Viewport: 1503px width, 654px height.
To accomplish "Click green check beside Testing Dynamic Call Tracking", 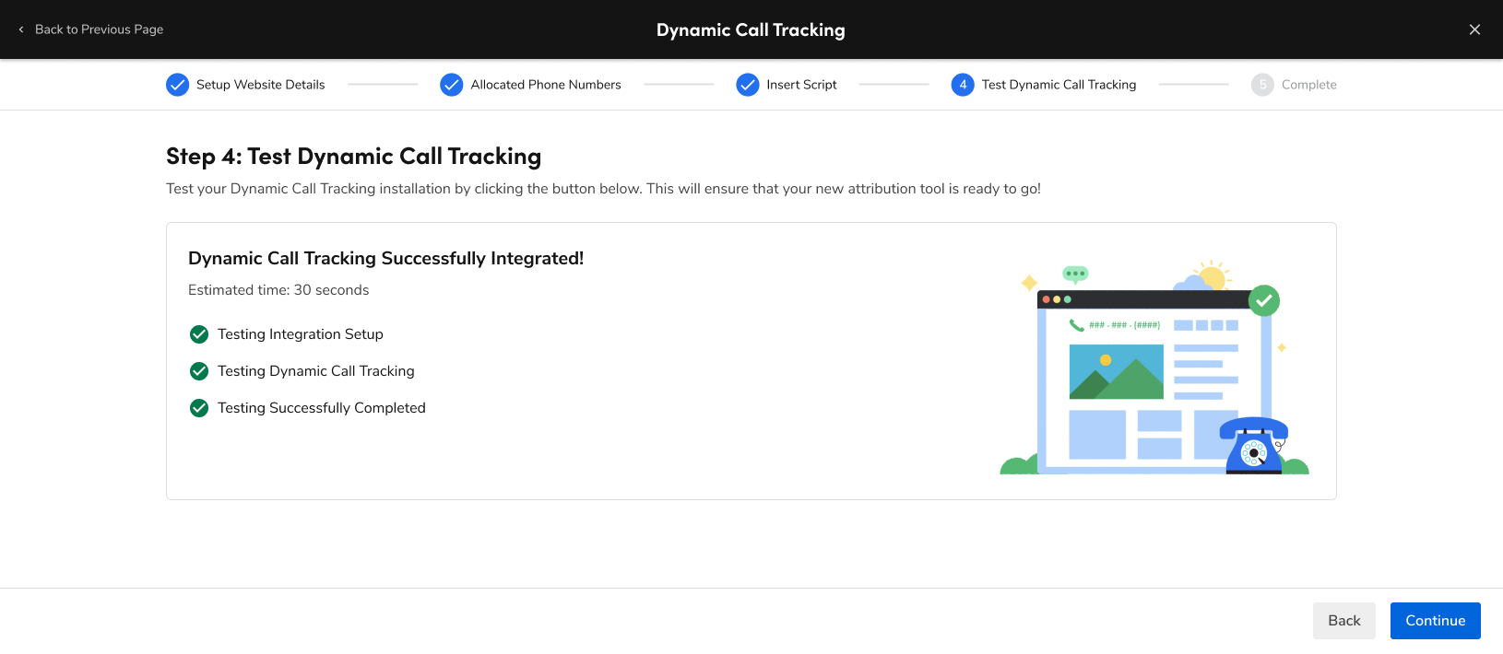I will 199,371.
